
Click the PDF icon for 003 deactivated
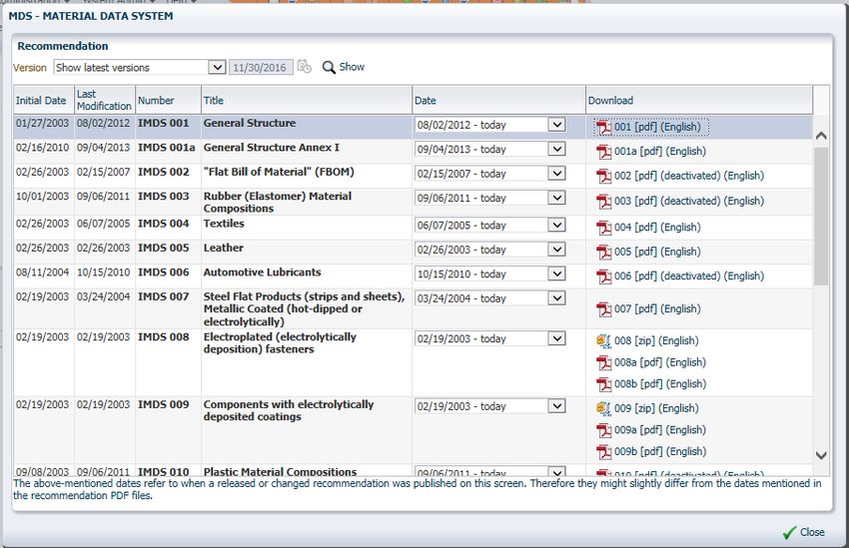pos(603,202)
